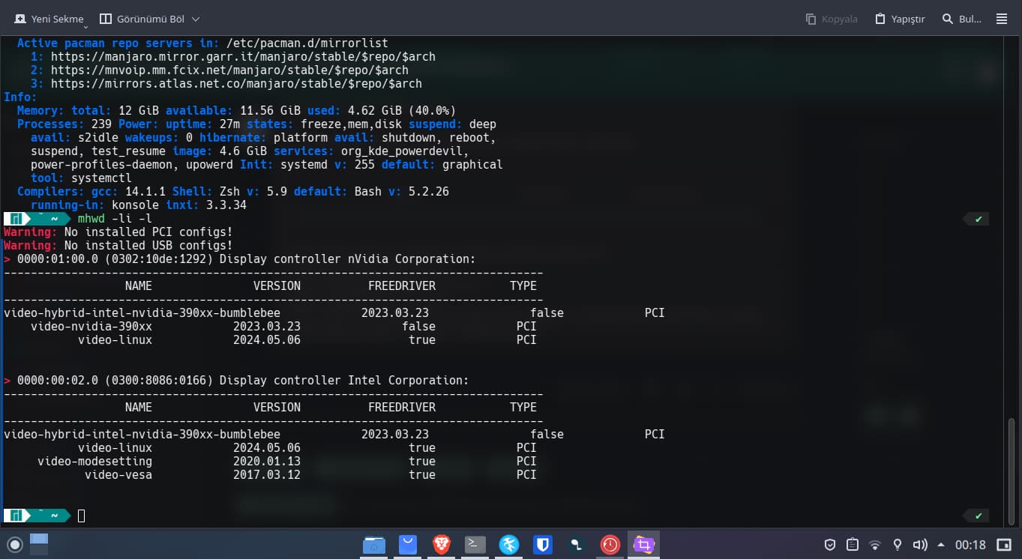Open the Konsole hamburger menu
This screenshot has height=559, width=1022.
tap(1002, 19)
